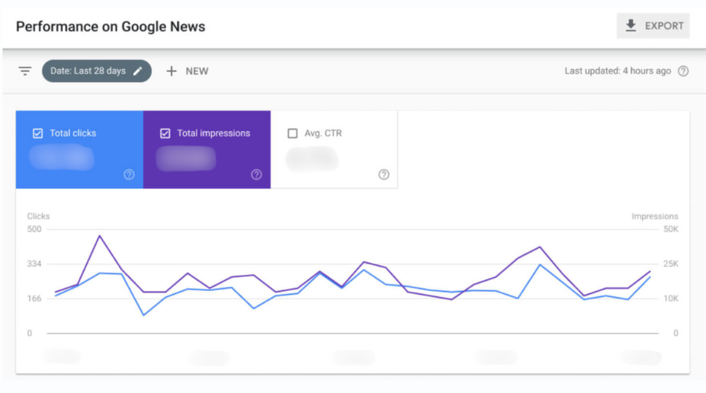Click the 334 clicks axis value
This screenshot has height=393, width=706.
[x=35, y=264]
